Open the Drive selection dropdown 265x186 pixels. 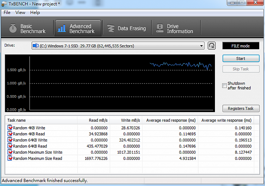(118, 46)
